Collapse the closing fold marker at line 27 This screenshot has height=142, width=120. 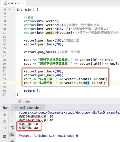[x=15, y=95]
